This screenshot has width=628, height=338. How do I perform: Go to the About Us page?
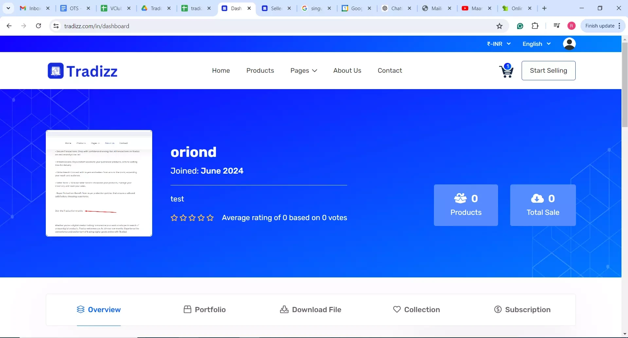click(347, 71)
